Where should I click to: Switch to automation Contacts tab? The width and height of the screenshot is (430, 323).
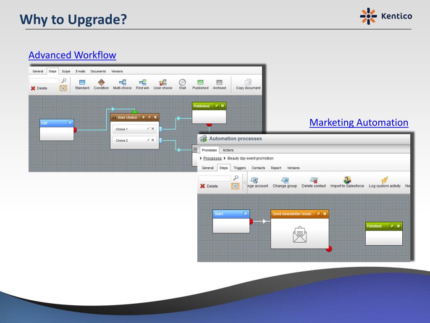pos(258,168)
